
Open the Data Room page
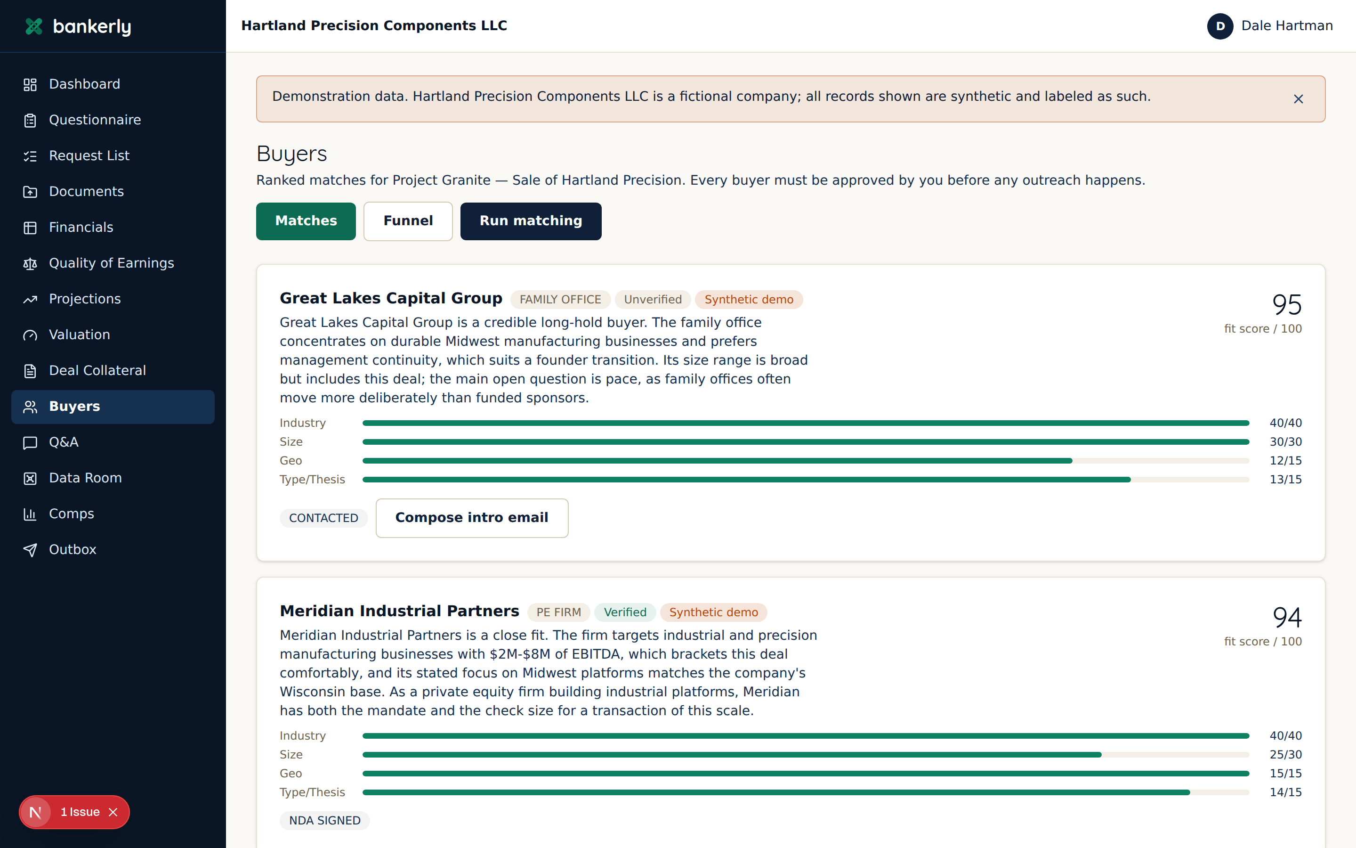click(113, 478)
